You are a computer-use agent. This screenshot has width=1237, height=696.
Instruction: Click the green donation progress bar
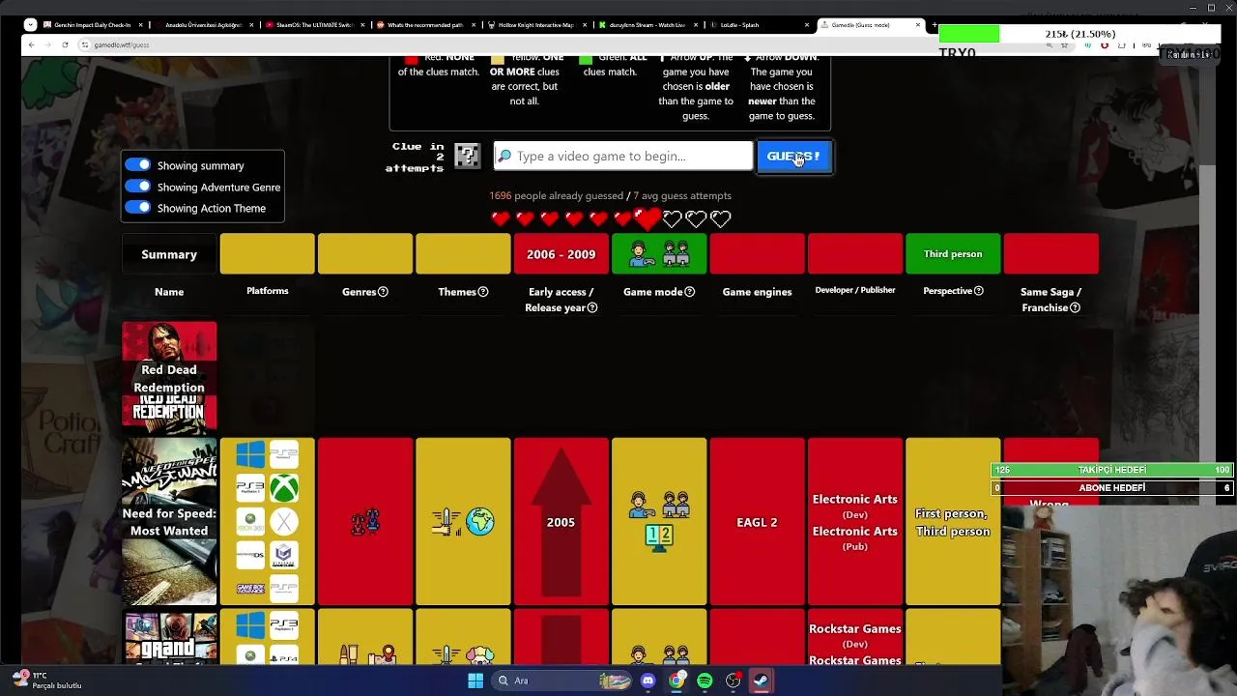click(969, 35)
